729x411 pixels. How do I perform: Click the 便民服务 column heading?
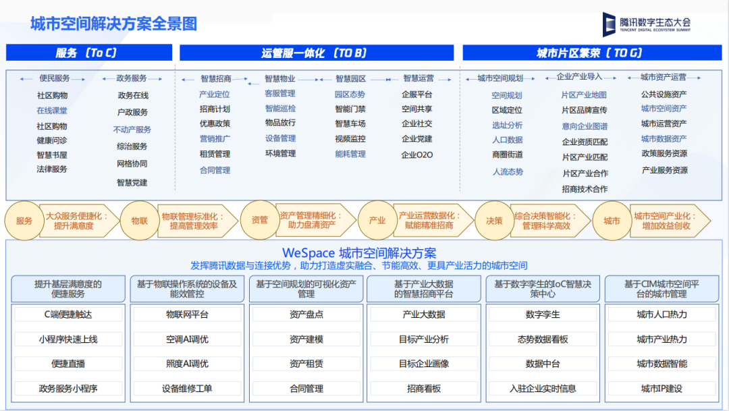[x=55, y=78]
